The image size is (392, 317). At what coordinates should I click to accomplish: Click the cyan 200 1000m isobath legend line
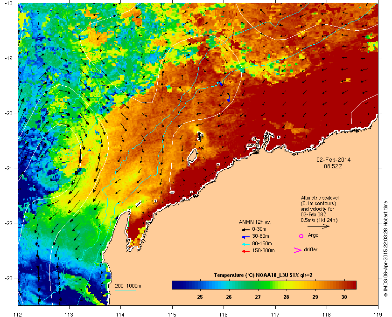pyautogui.click(x=125, y=290)
